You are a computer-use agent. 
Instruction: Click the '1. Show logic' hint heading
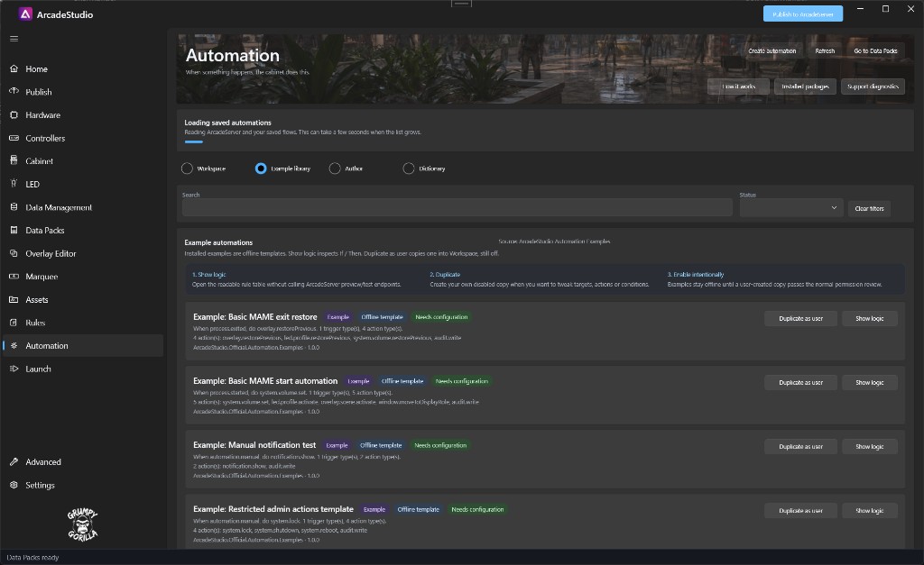(209, 274)
